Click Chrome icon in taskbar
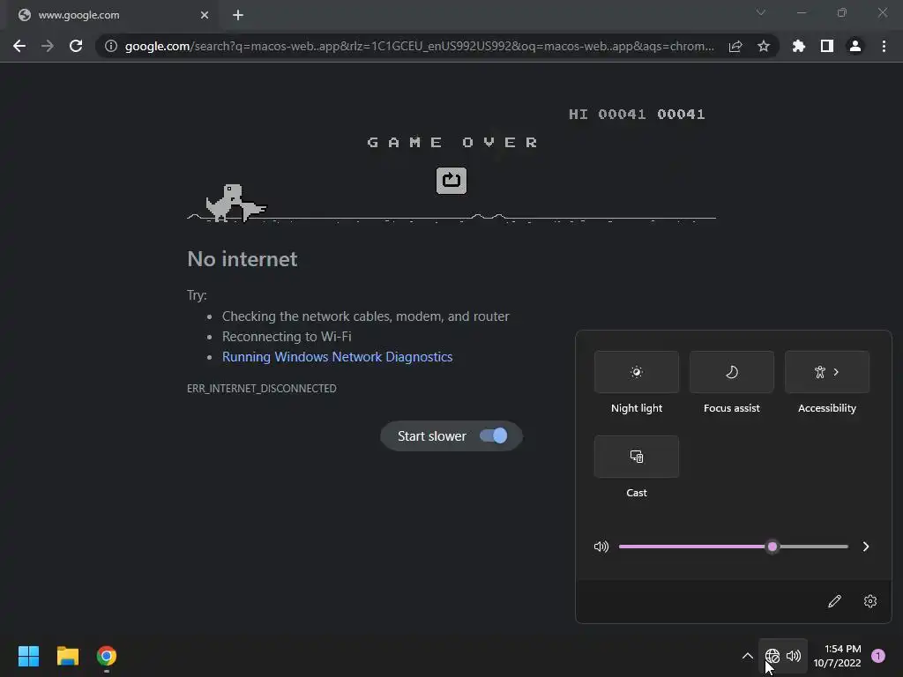Image resolution: width=903 pixels, height=677 pixels. pos(107,656)
